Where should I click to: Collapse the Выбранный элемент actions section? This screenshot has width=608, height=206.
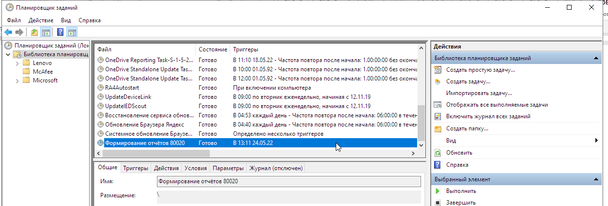[x=597, y=179]
